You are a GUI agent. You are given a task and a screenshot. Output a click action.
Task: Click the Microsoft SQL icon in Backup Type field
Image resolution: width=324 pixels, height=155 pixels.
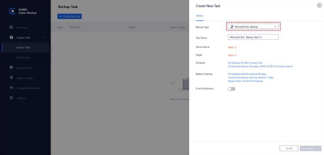click(232, 27)
